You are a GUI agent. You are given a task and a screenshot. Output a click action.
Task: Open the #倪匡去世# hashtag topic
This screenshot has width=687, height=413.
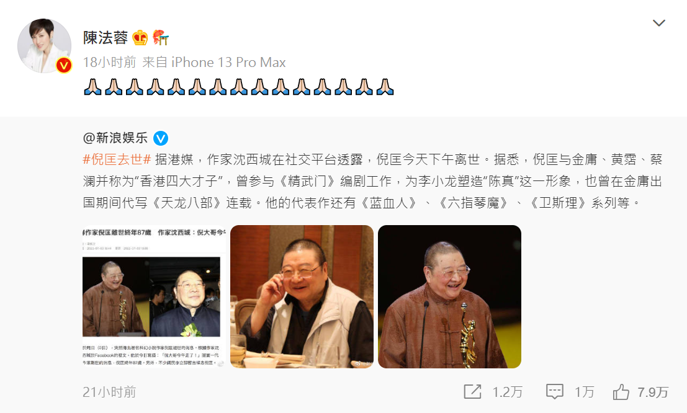tap(117, 159)
